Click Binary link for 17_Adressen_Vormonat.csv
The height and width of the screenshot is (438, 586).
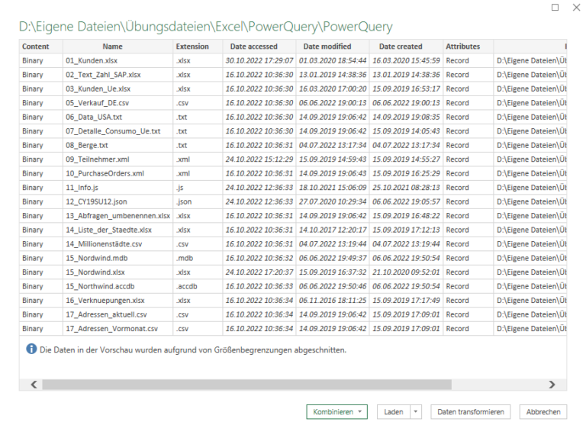tap(33, 328)
